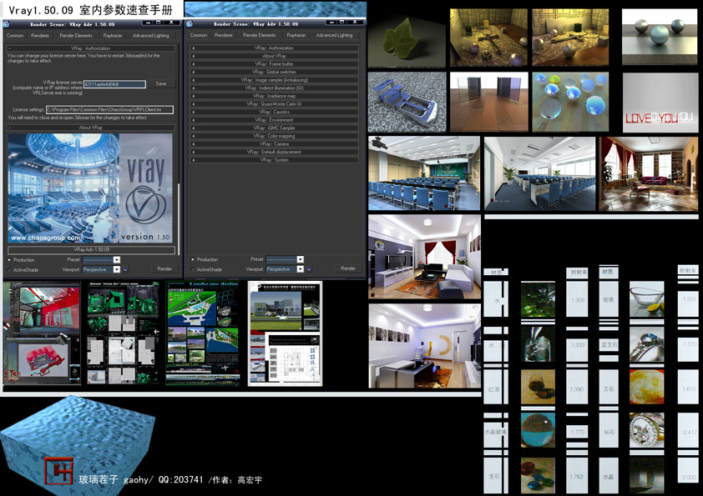Screen dimensions: 703x496
Task: Collapse the open About VRay rollout above the splash image
Action: click(x=90, y=128)
